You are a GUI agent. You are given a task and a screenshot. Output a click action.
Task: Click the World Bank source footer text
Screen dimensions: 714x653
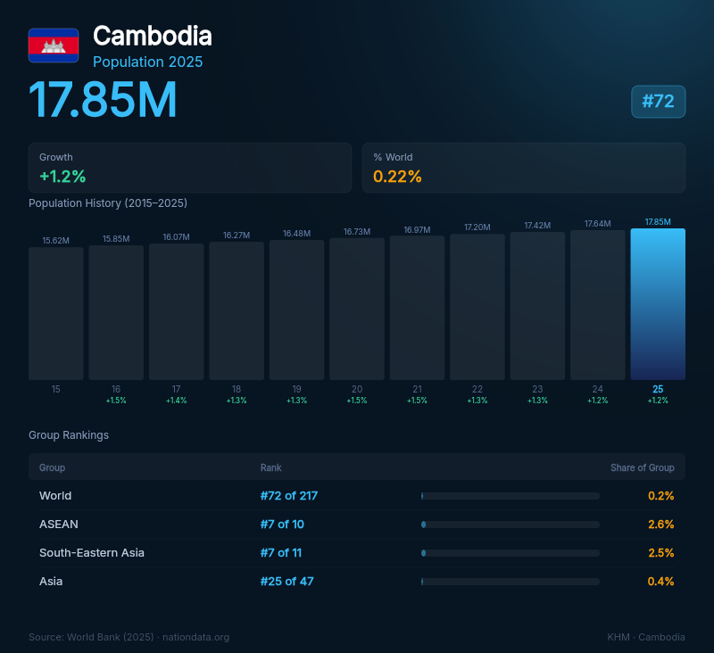pos(129,637)
